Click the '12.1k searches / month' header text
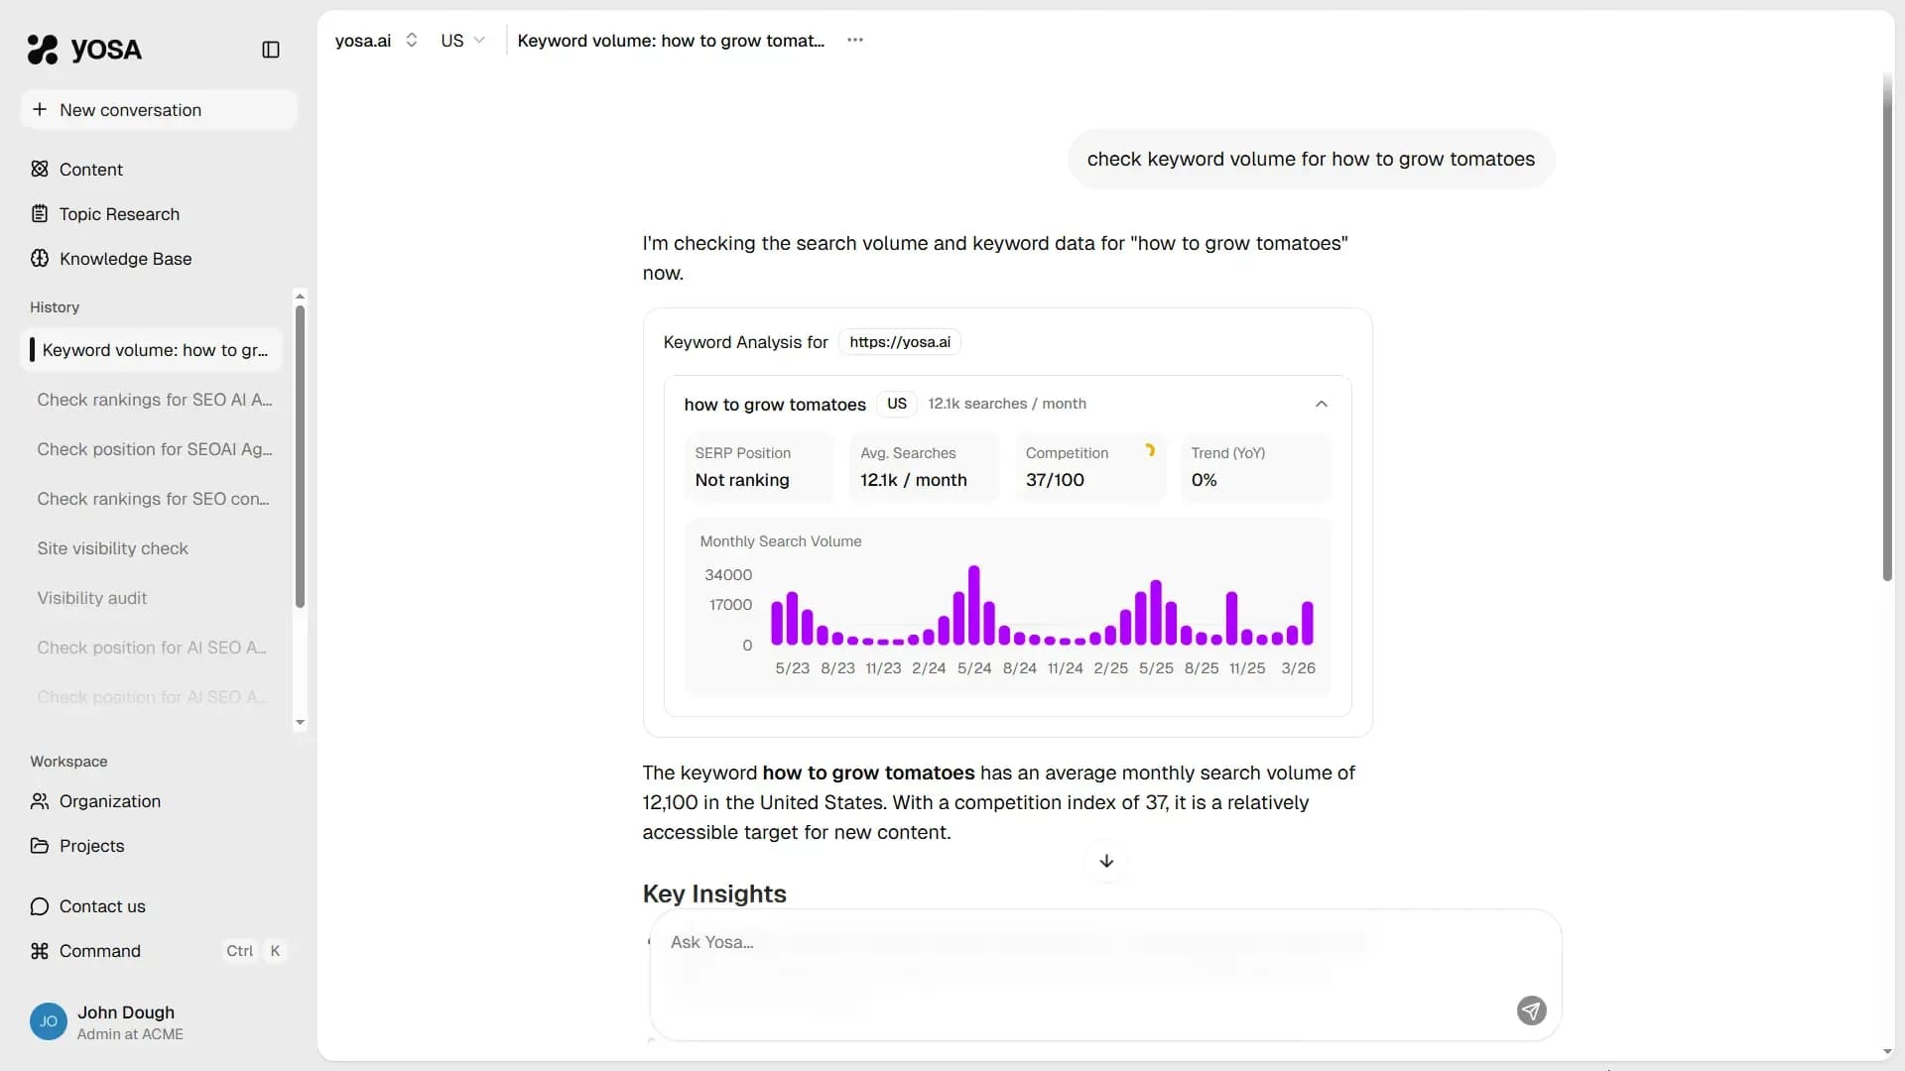 [1006, 404]
